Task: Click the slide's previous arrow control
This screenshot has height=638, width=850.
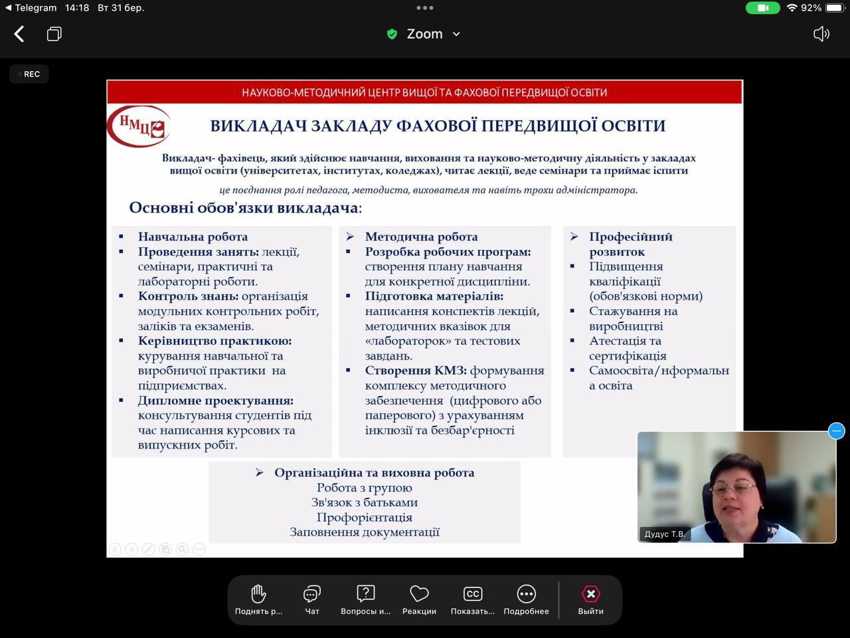Action: pos(115,549)
